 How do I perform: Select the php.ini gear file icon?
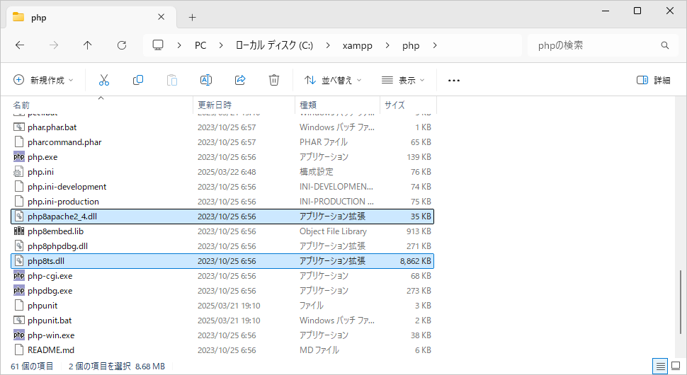click(19, 171)
